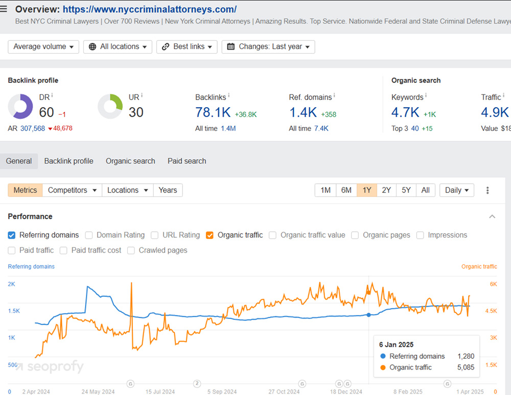Click Traffic info icon
Screen dimensions: 511x395
(x=503, y=95)
